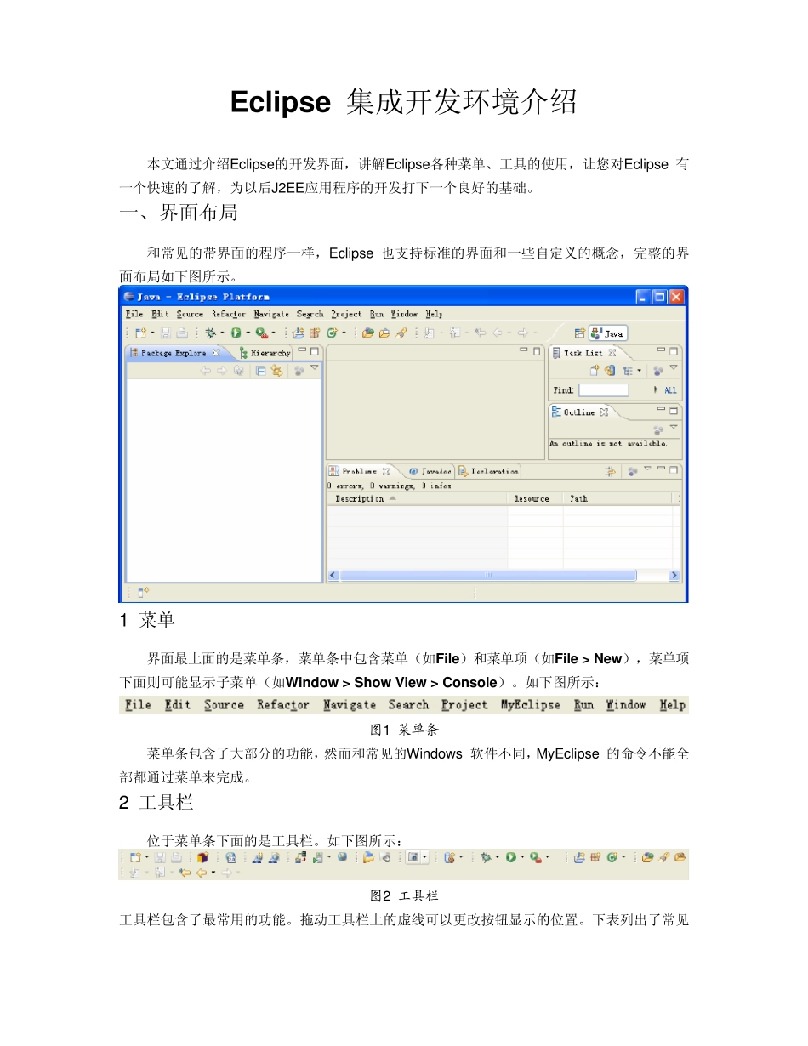Click the New Task icon in Task List
Viewport: 808px width, 1046px height.
click(x=595, y=371)
